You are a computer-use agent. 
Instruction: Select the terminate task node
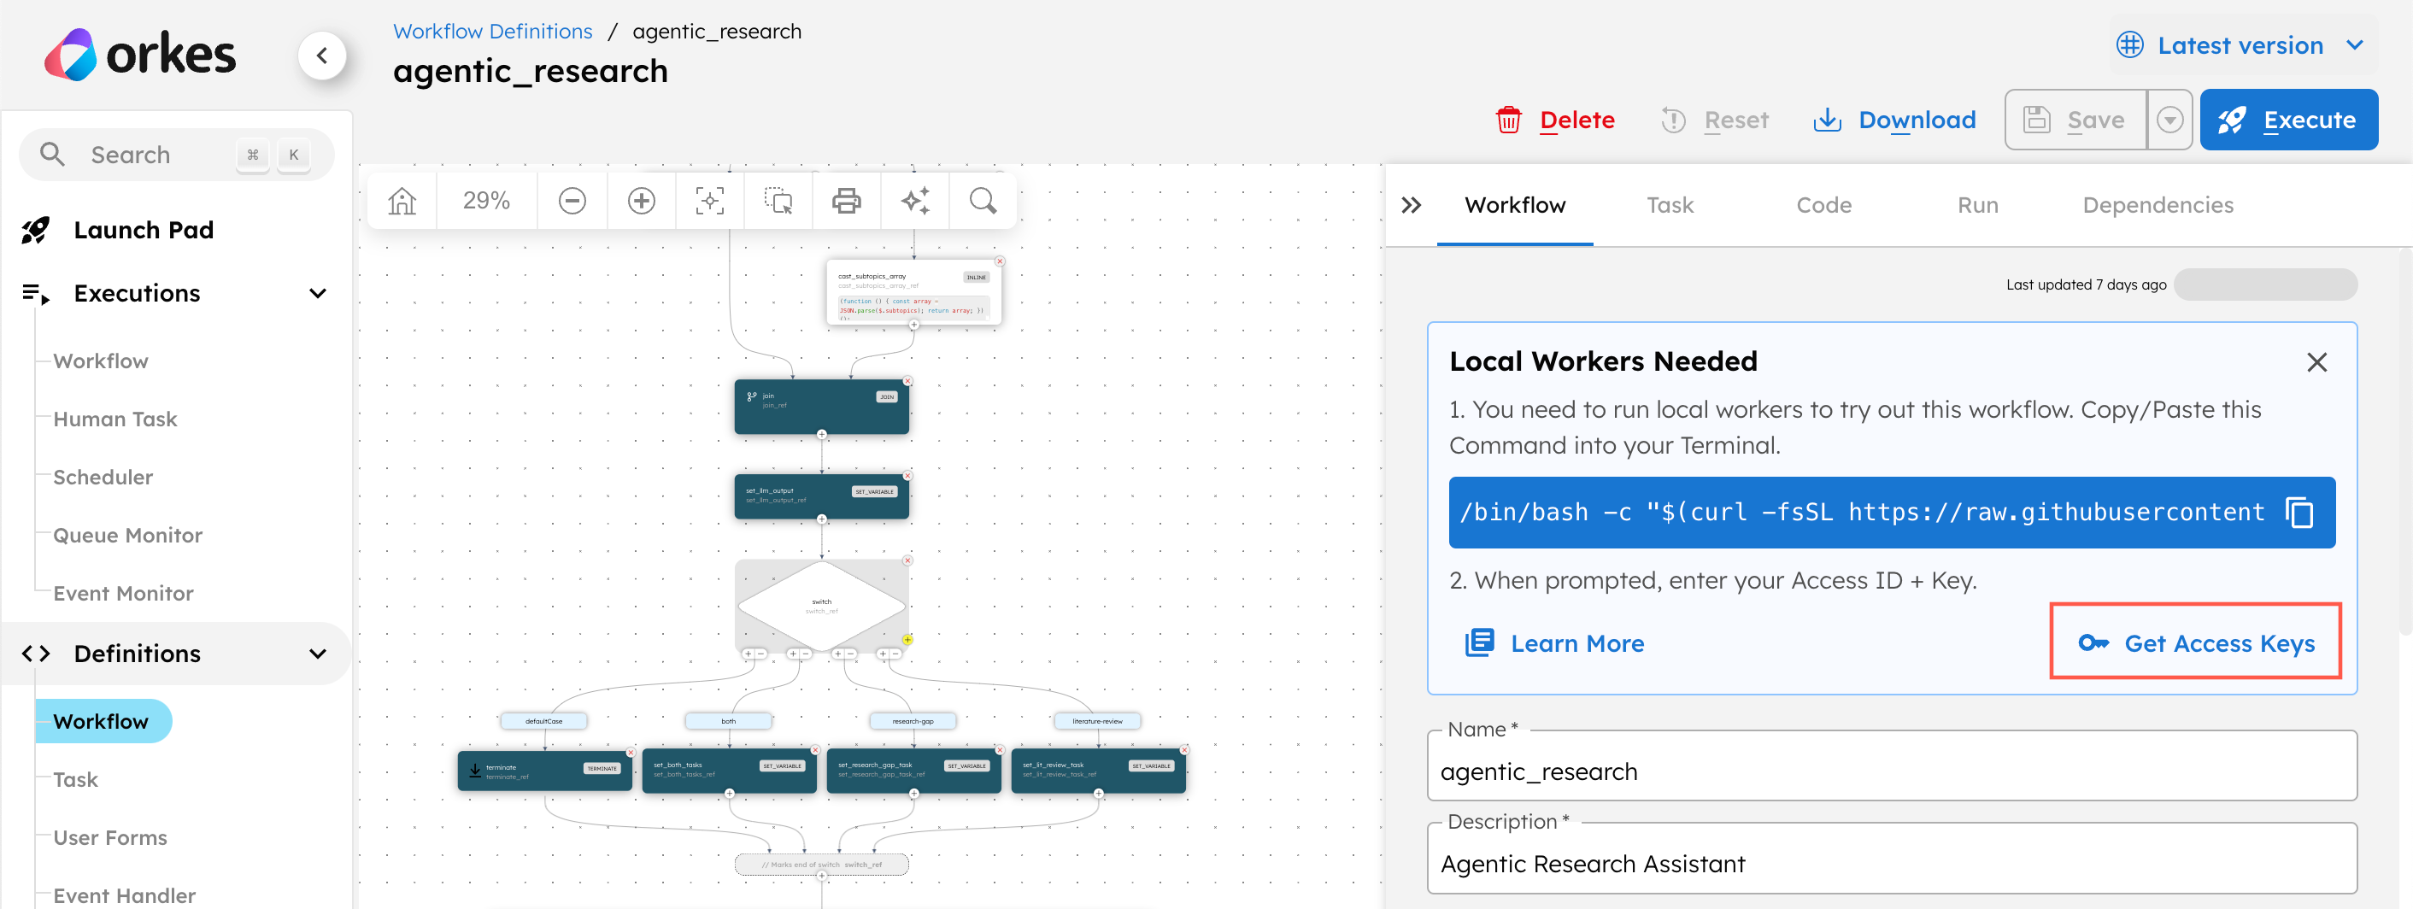click(544, 771)
